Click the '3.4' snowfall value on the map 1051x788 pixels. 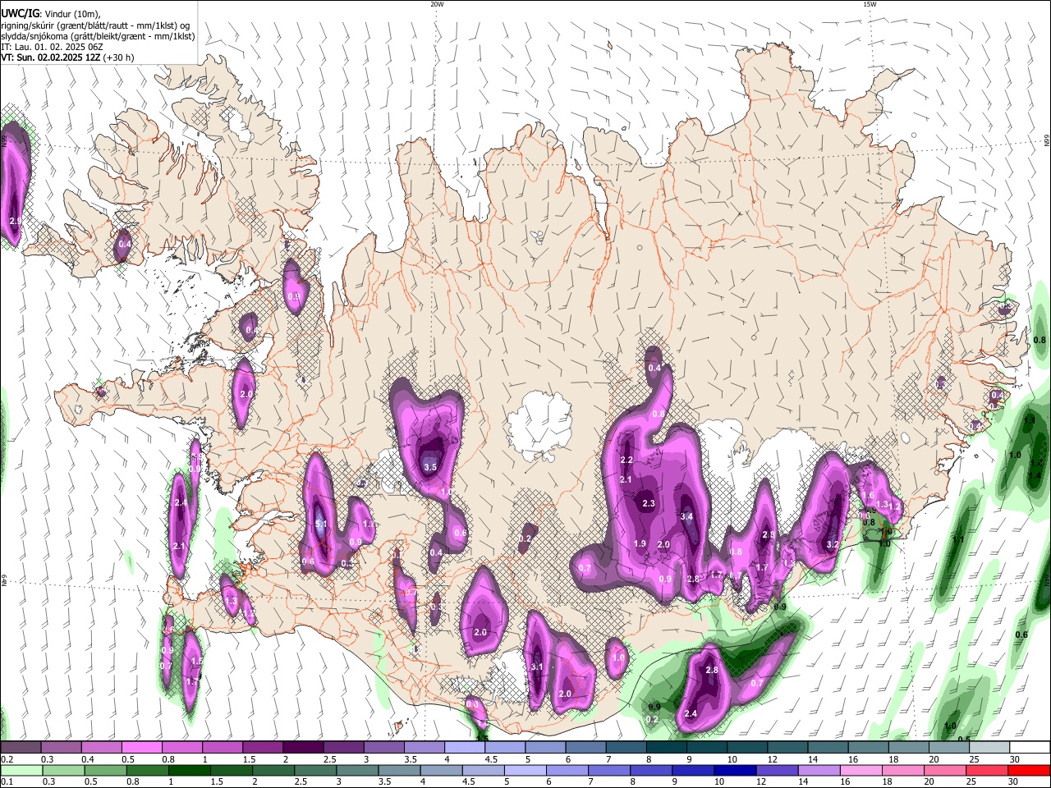click(x=688, y=516)
